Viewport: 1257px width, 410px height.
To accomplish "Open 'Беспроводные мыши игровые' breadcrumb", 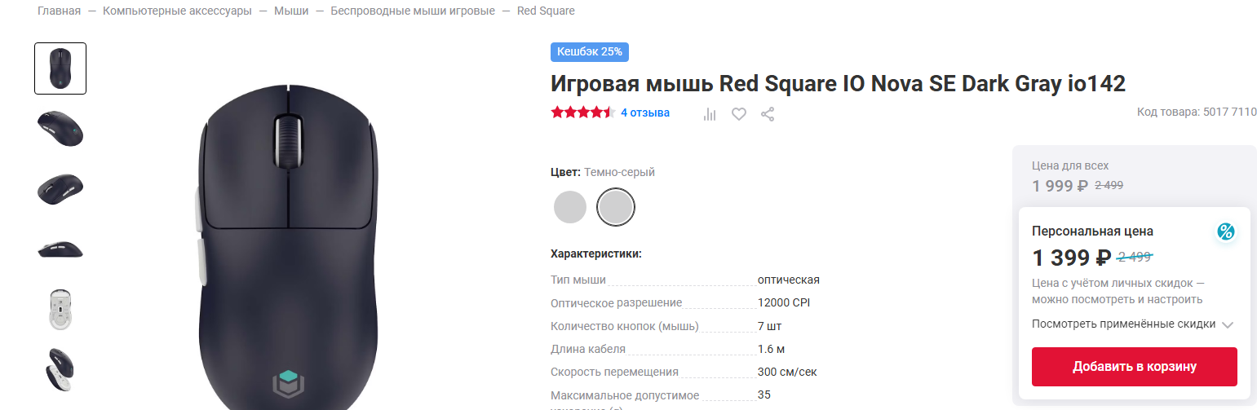I will click(413, 11).
